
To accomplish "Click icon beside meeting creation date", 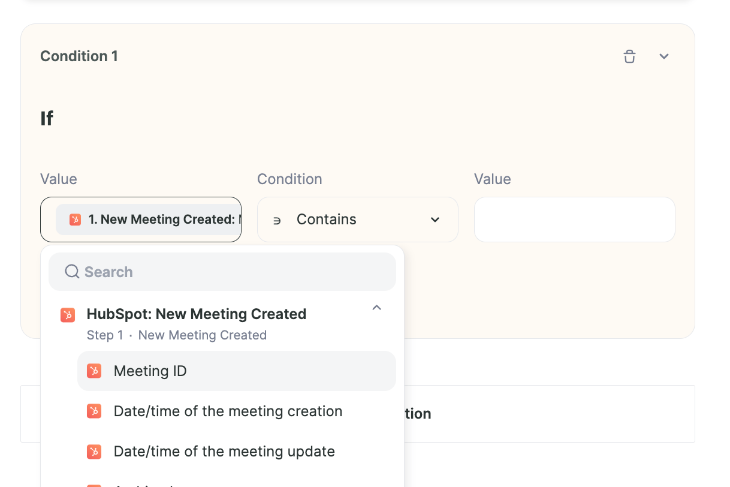I will coord(94,411).
